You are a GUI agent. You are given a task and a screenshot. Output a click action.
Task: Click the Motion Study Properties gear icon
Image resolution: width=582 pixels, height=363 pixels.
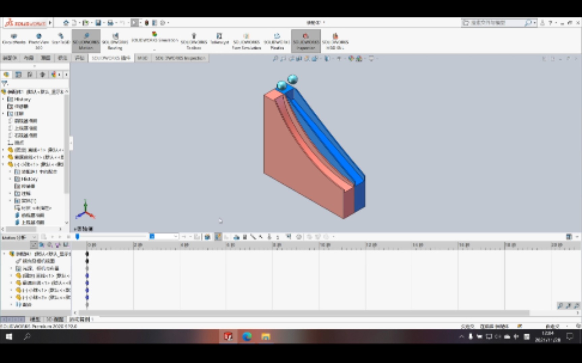click(x=299, y=237)
